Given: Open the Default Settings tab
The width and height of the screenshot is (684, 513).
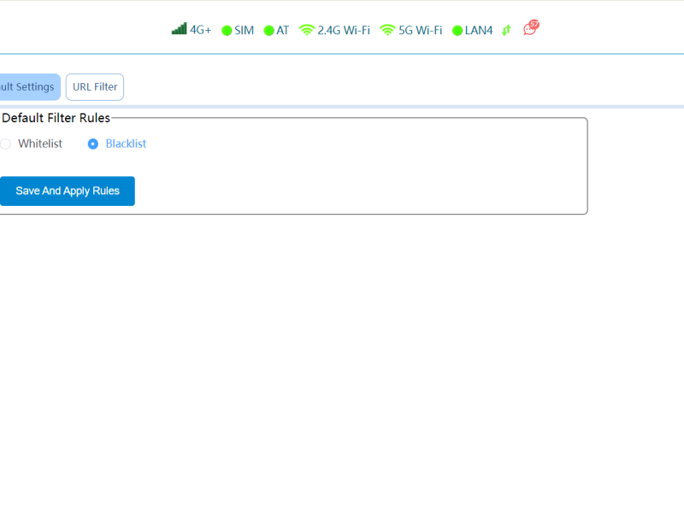Looking at the screenshot, I should point(28,87).
